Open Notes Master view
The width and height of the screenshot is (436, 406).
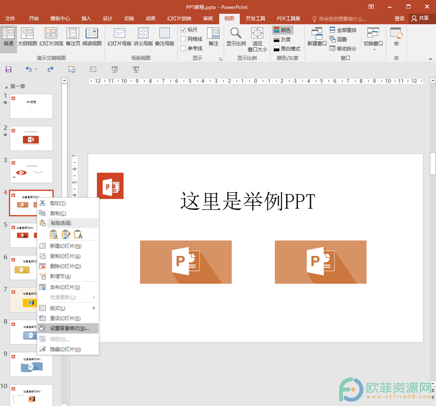[165, 37]
